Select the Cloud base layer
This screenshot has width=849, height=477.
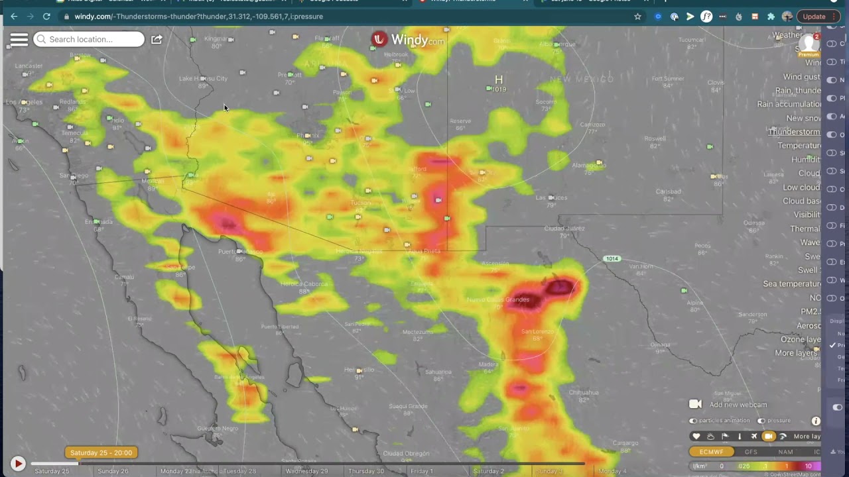click(x=801, y=201)
